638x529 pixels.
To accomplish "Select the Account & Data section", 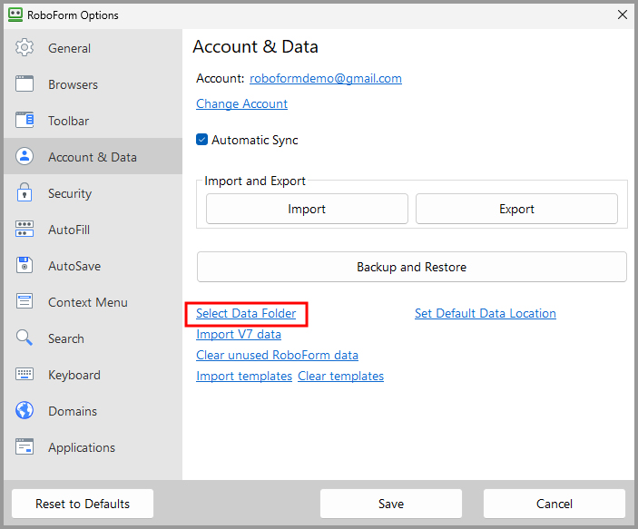I will pyautogui.click(x=93, y=156).
